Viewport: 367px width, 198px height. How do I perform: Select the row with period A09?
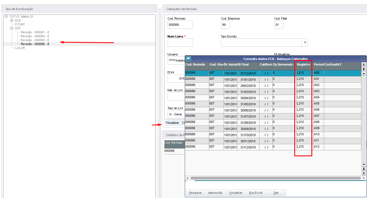(273, 129)
